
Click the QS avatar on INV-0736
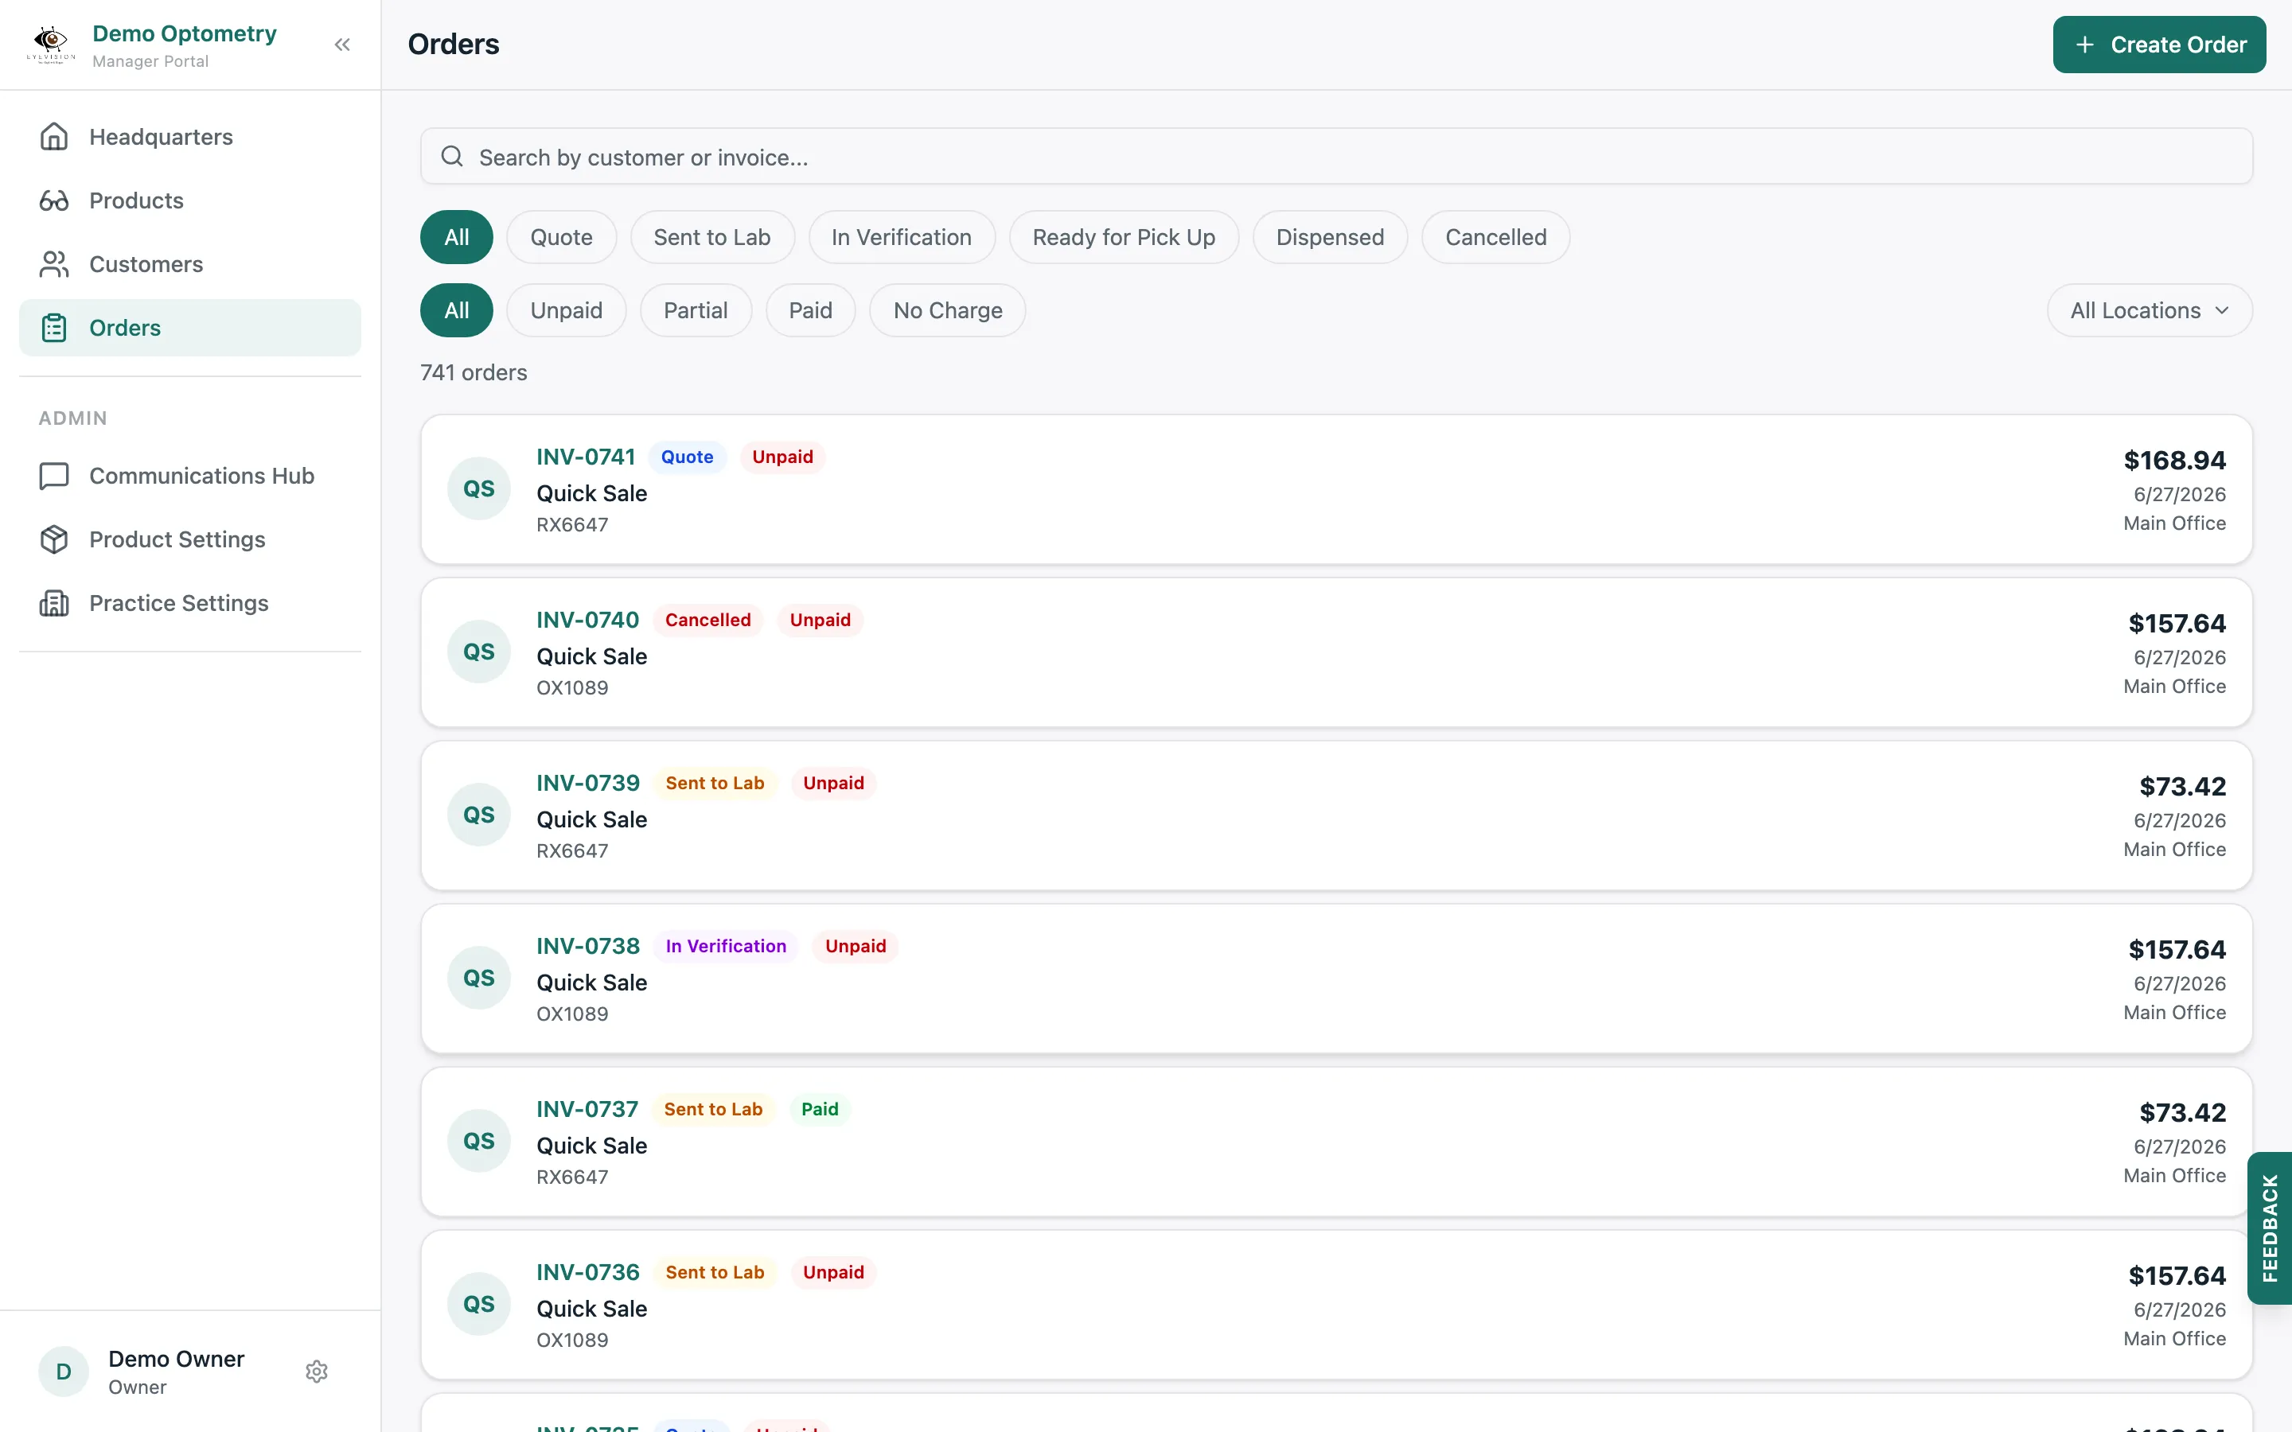pyautogui.click(x=478, y=1303)
